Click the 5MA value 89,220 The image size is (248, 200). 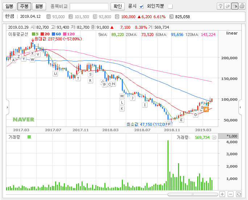coord(117,35)
